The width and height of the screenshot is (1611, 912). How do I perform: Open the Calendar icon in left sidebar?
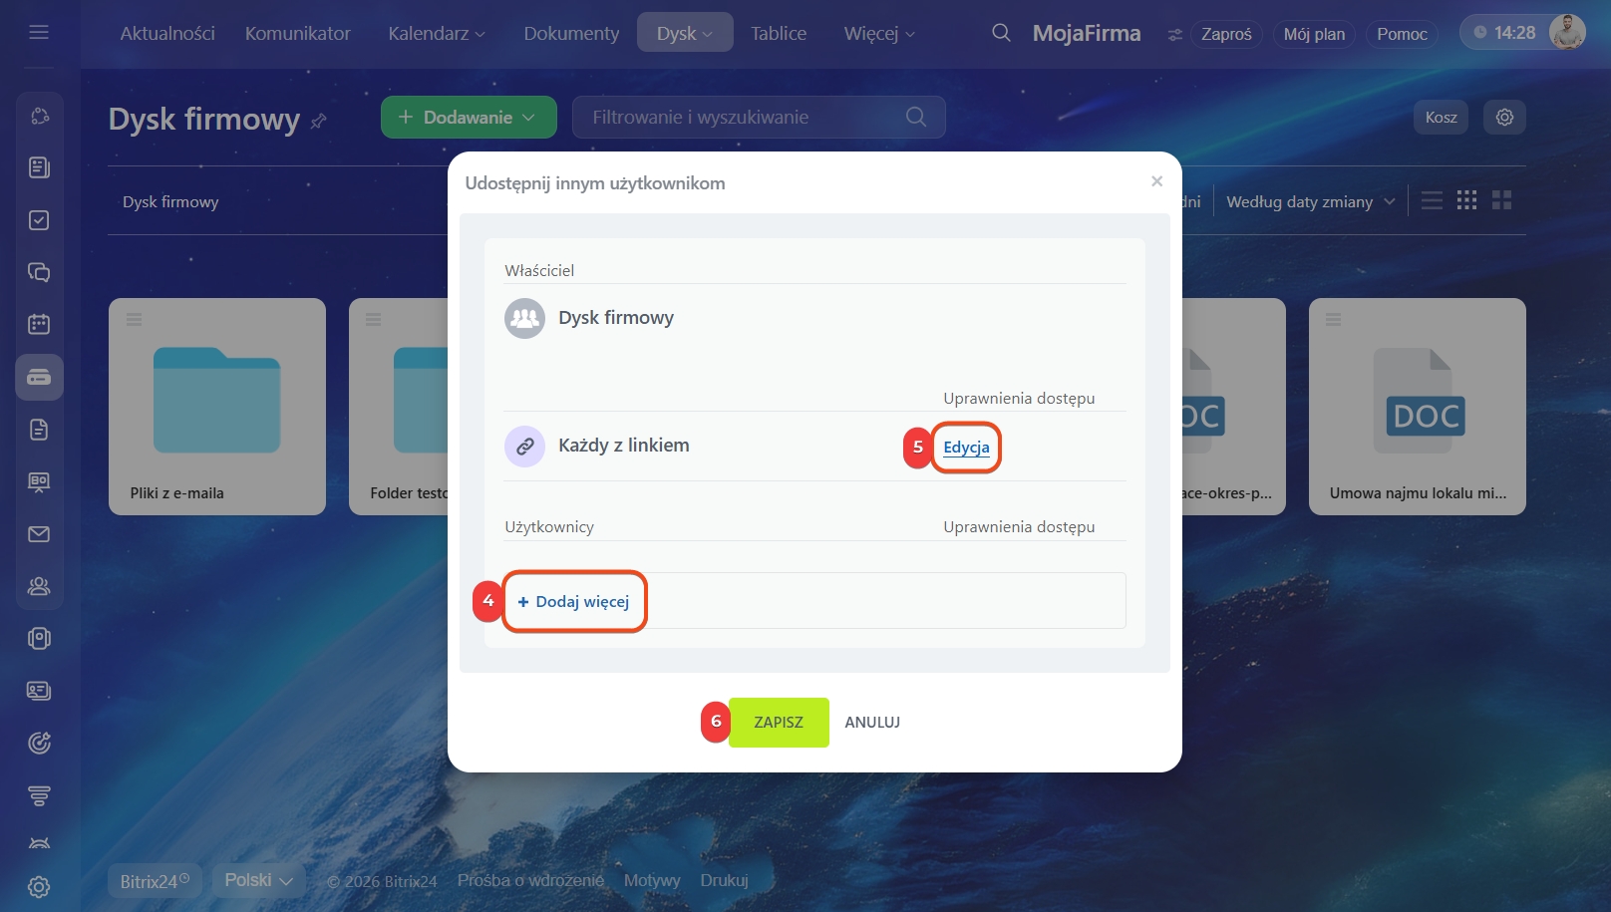point(39,324)
